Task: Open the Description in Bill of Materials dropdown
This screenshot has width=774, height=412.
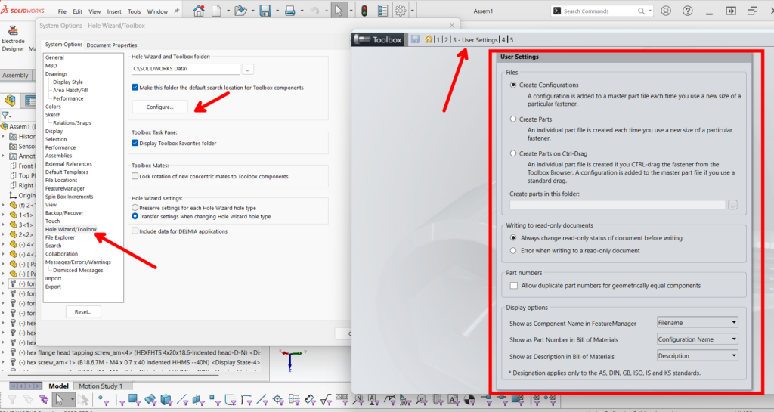Action: [x=698, y=356]
